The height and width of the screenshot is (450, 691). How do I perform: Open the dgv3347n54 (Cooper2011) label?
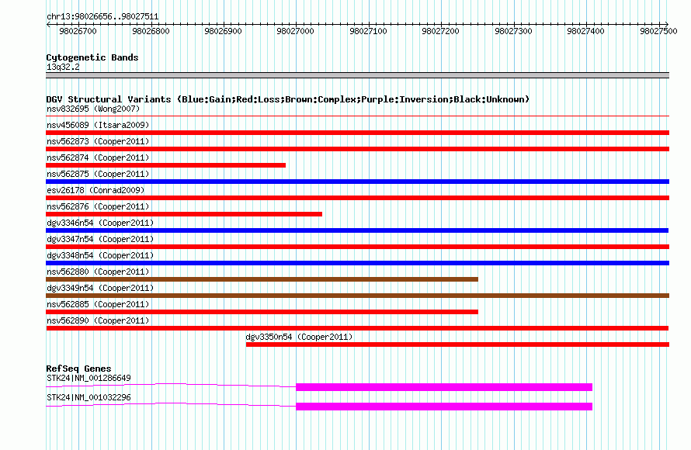pyautogui.click(x=100, y=239)
